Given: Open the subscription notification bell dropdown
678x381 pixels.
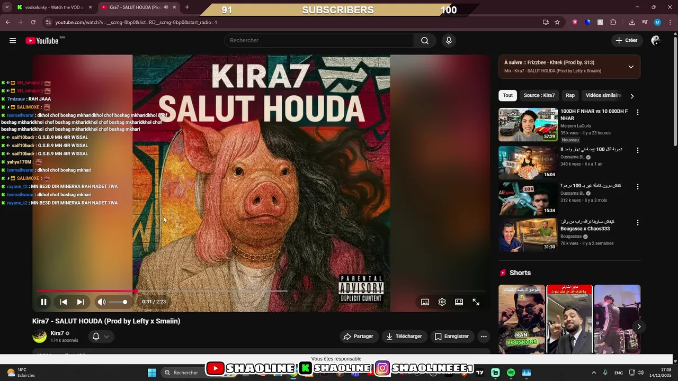Looking at the screenshot, I should [x=101, y=337].
